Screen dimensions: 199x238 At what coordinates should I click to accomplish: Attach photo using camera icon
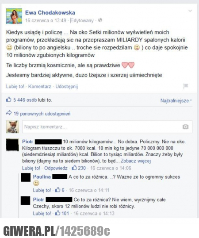[x=185, y=127]
